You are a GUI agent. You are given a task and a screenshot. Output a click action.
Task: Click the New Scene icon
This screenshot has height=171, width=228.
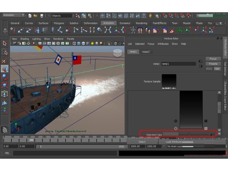[x=30, y=16]
